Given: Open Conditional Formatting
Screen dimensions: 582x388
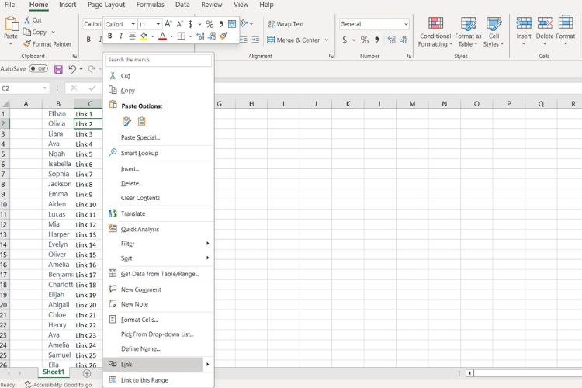Looking at the screenshot, I should pos(435,32).
